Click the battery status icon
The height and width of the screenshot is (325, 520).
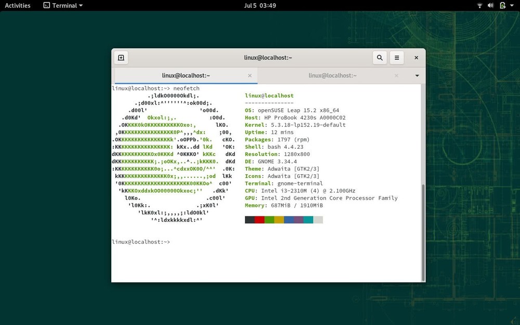pos(502,5)
